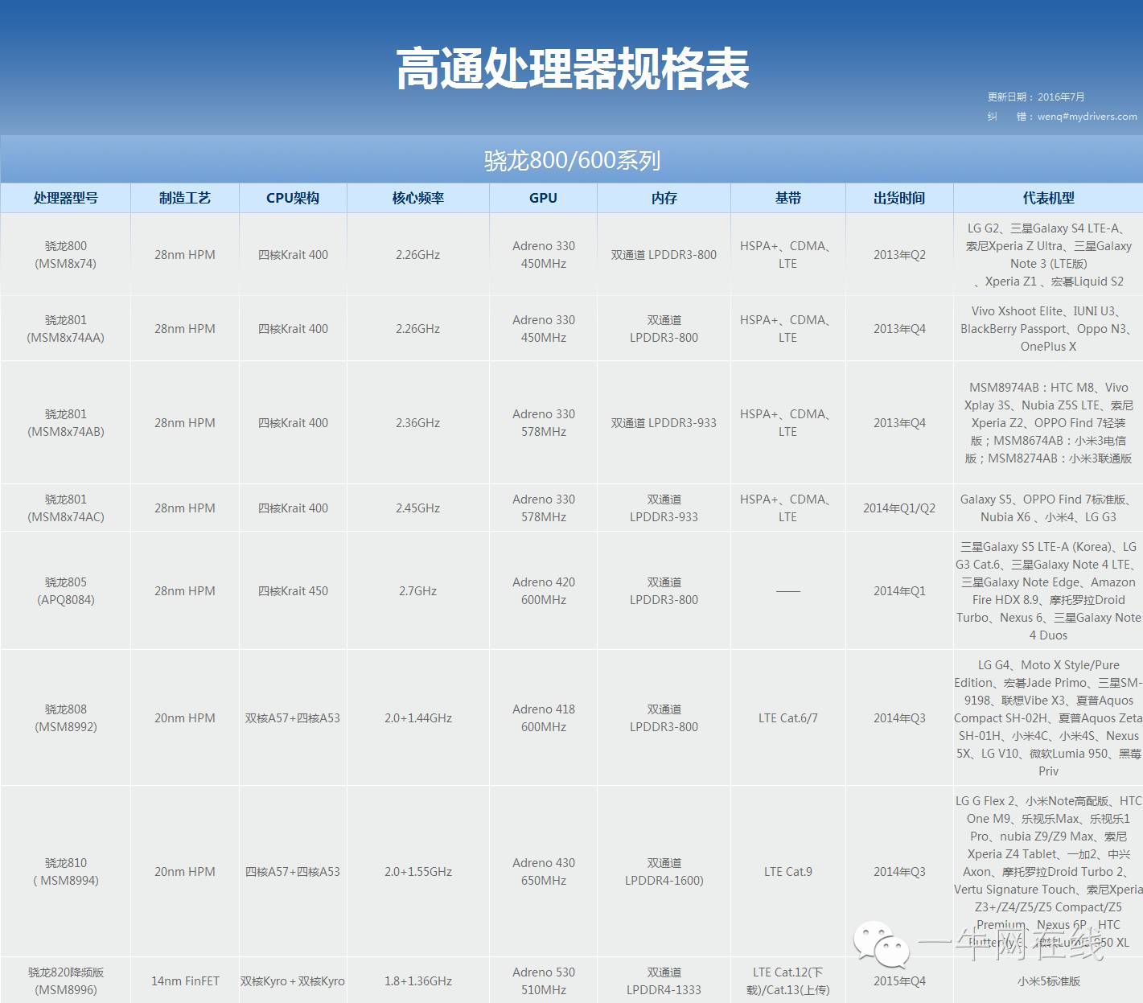This screenshot has width=1143, height=1003.
Task: Click the 内存 column header
Action: point(664,198)
